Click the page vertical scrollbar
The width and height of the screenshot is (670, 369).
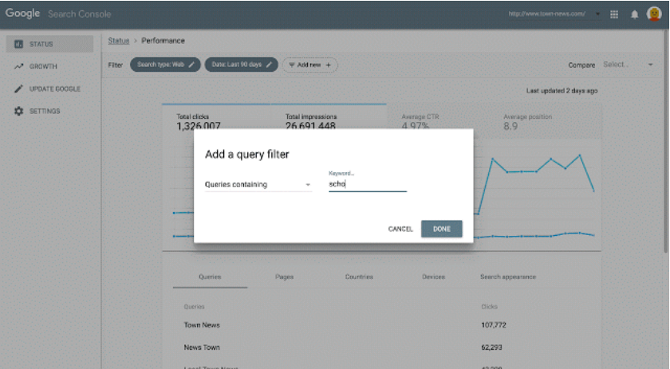(x=666, y=141)
